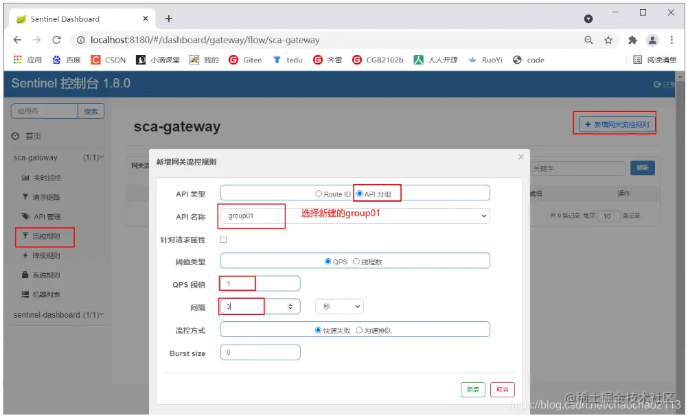Open the Gitee bookmark
The height and width of the screenshot is (418, 688).
(245, 60)
